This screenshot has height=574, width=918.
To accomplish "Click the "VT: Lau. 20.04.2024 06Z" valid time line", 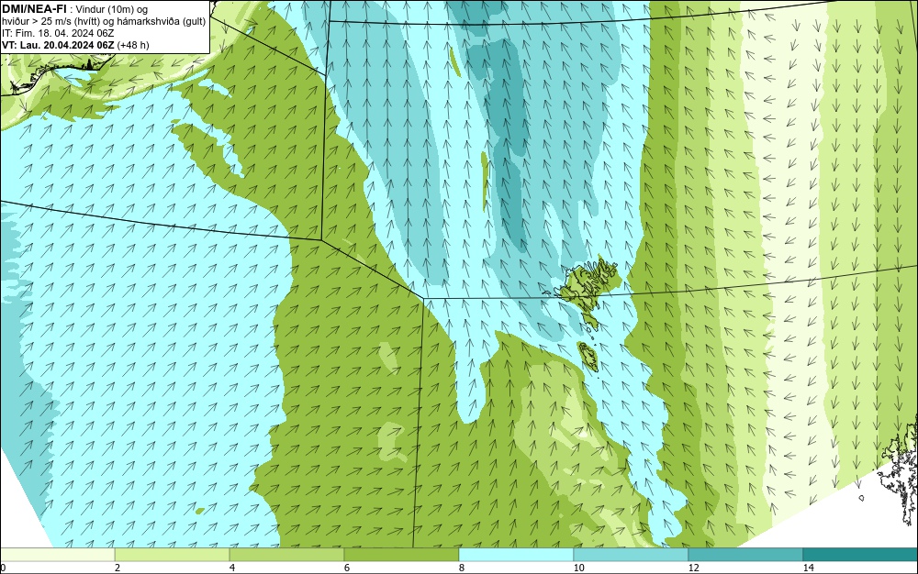I will (75, 45).
